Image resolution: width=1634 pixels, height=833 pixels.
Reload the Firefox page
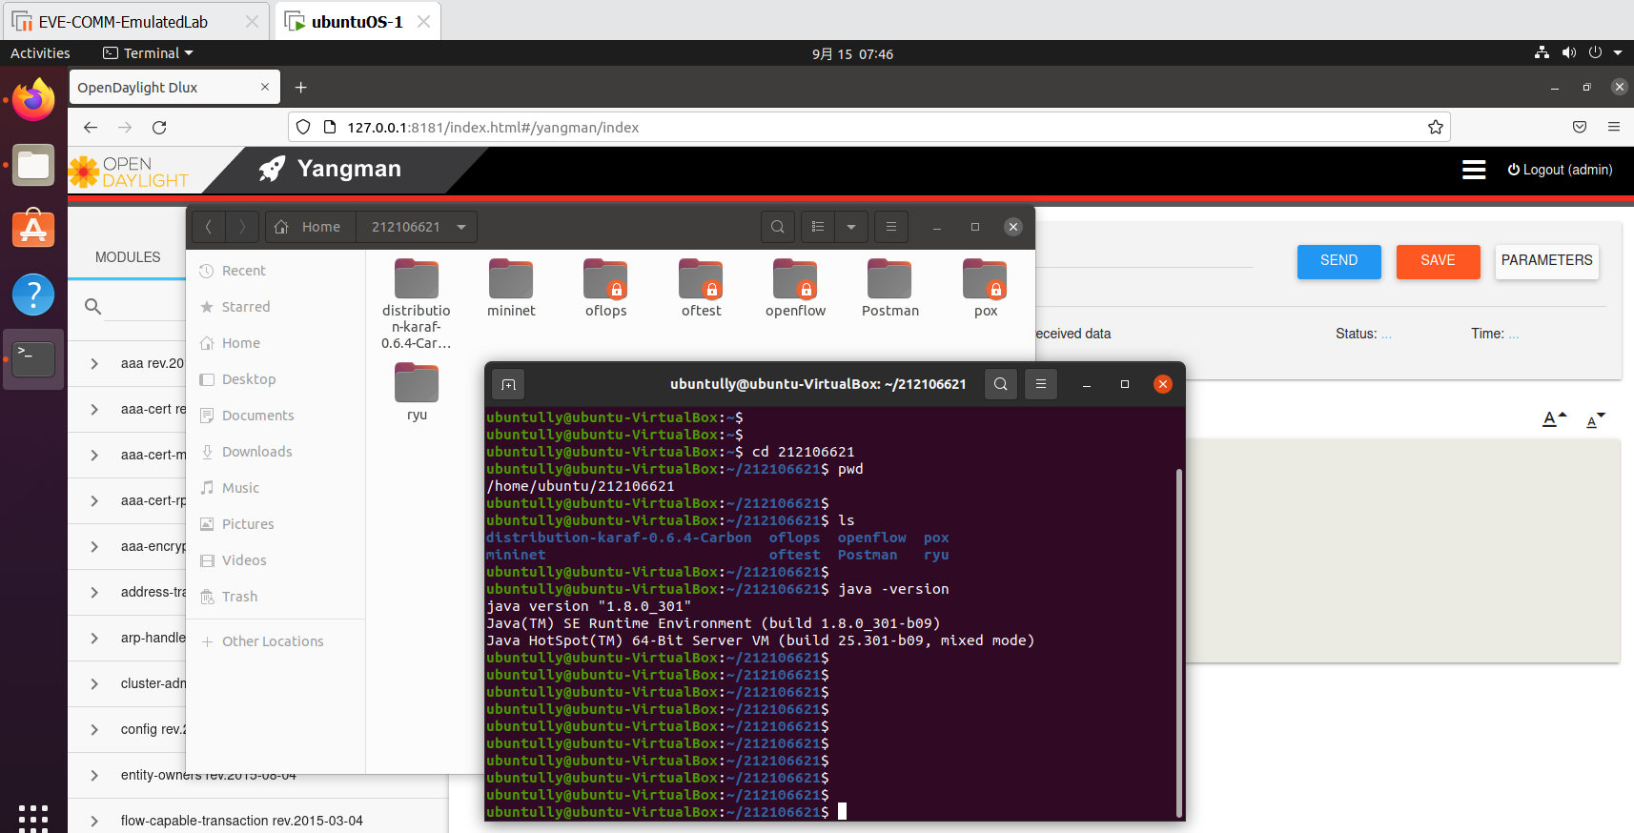(x=159, y=128)
